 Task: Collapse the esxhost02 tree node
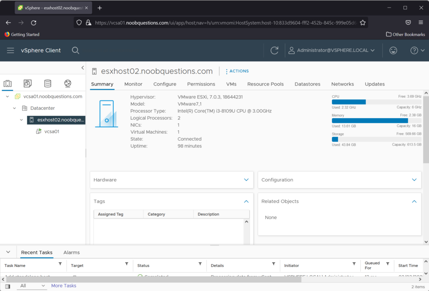(21, 120)
